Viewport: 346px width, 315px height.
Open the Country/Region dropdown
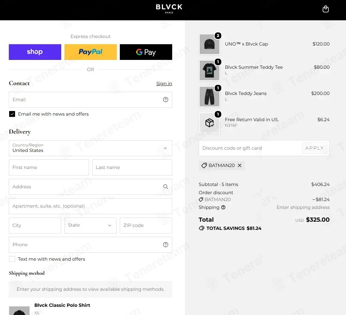click(x=90, y=148)
